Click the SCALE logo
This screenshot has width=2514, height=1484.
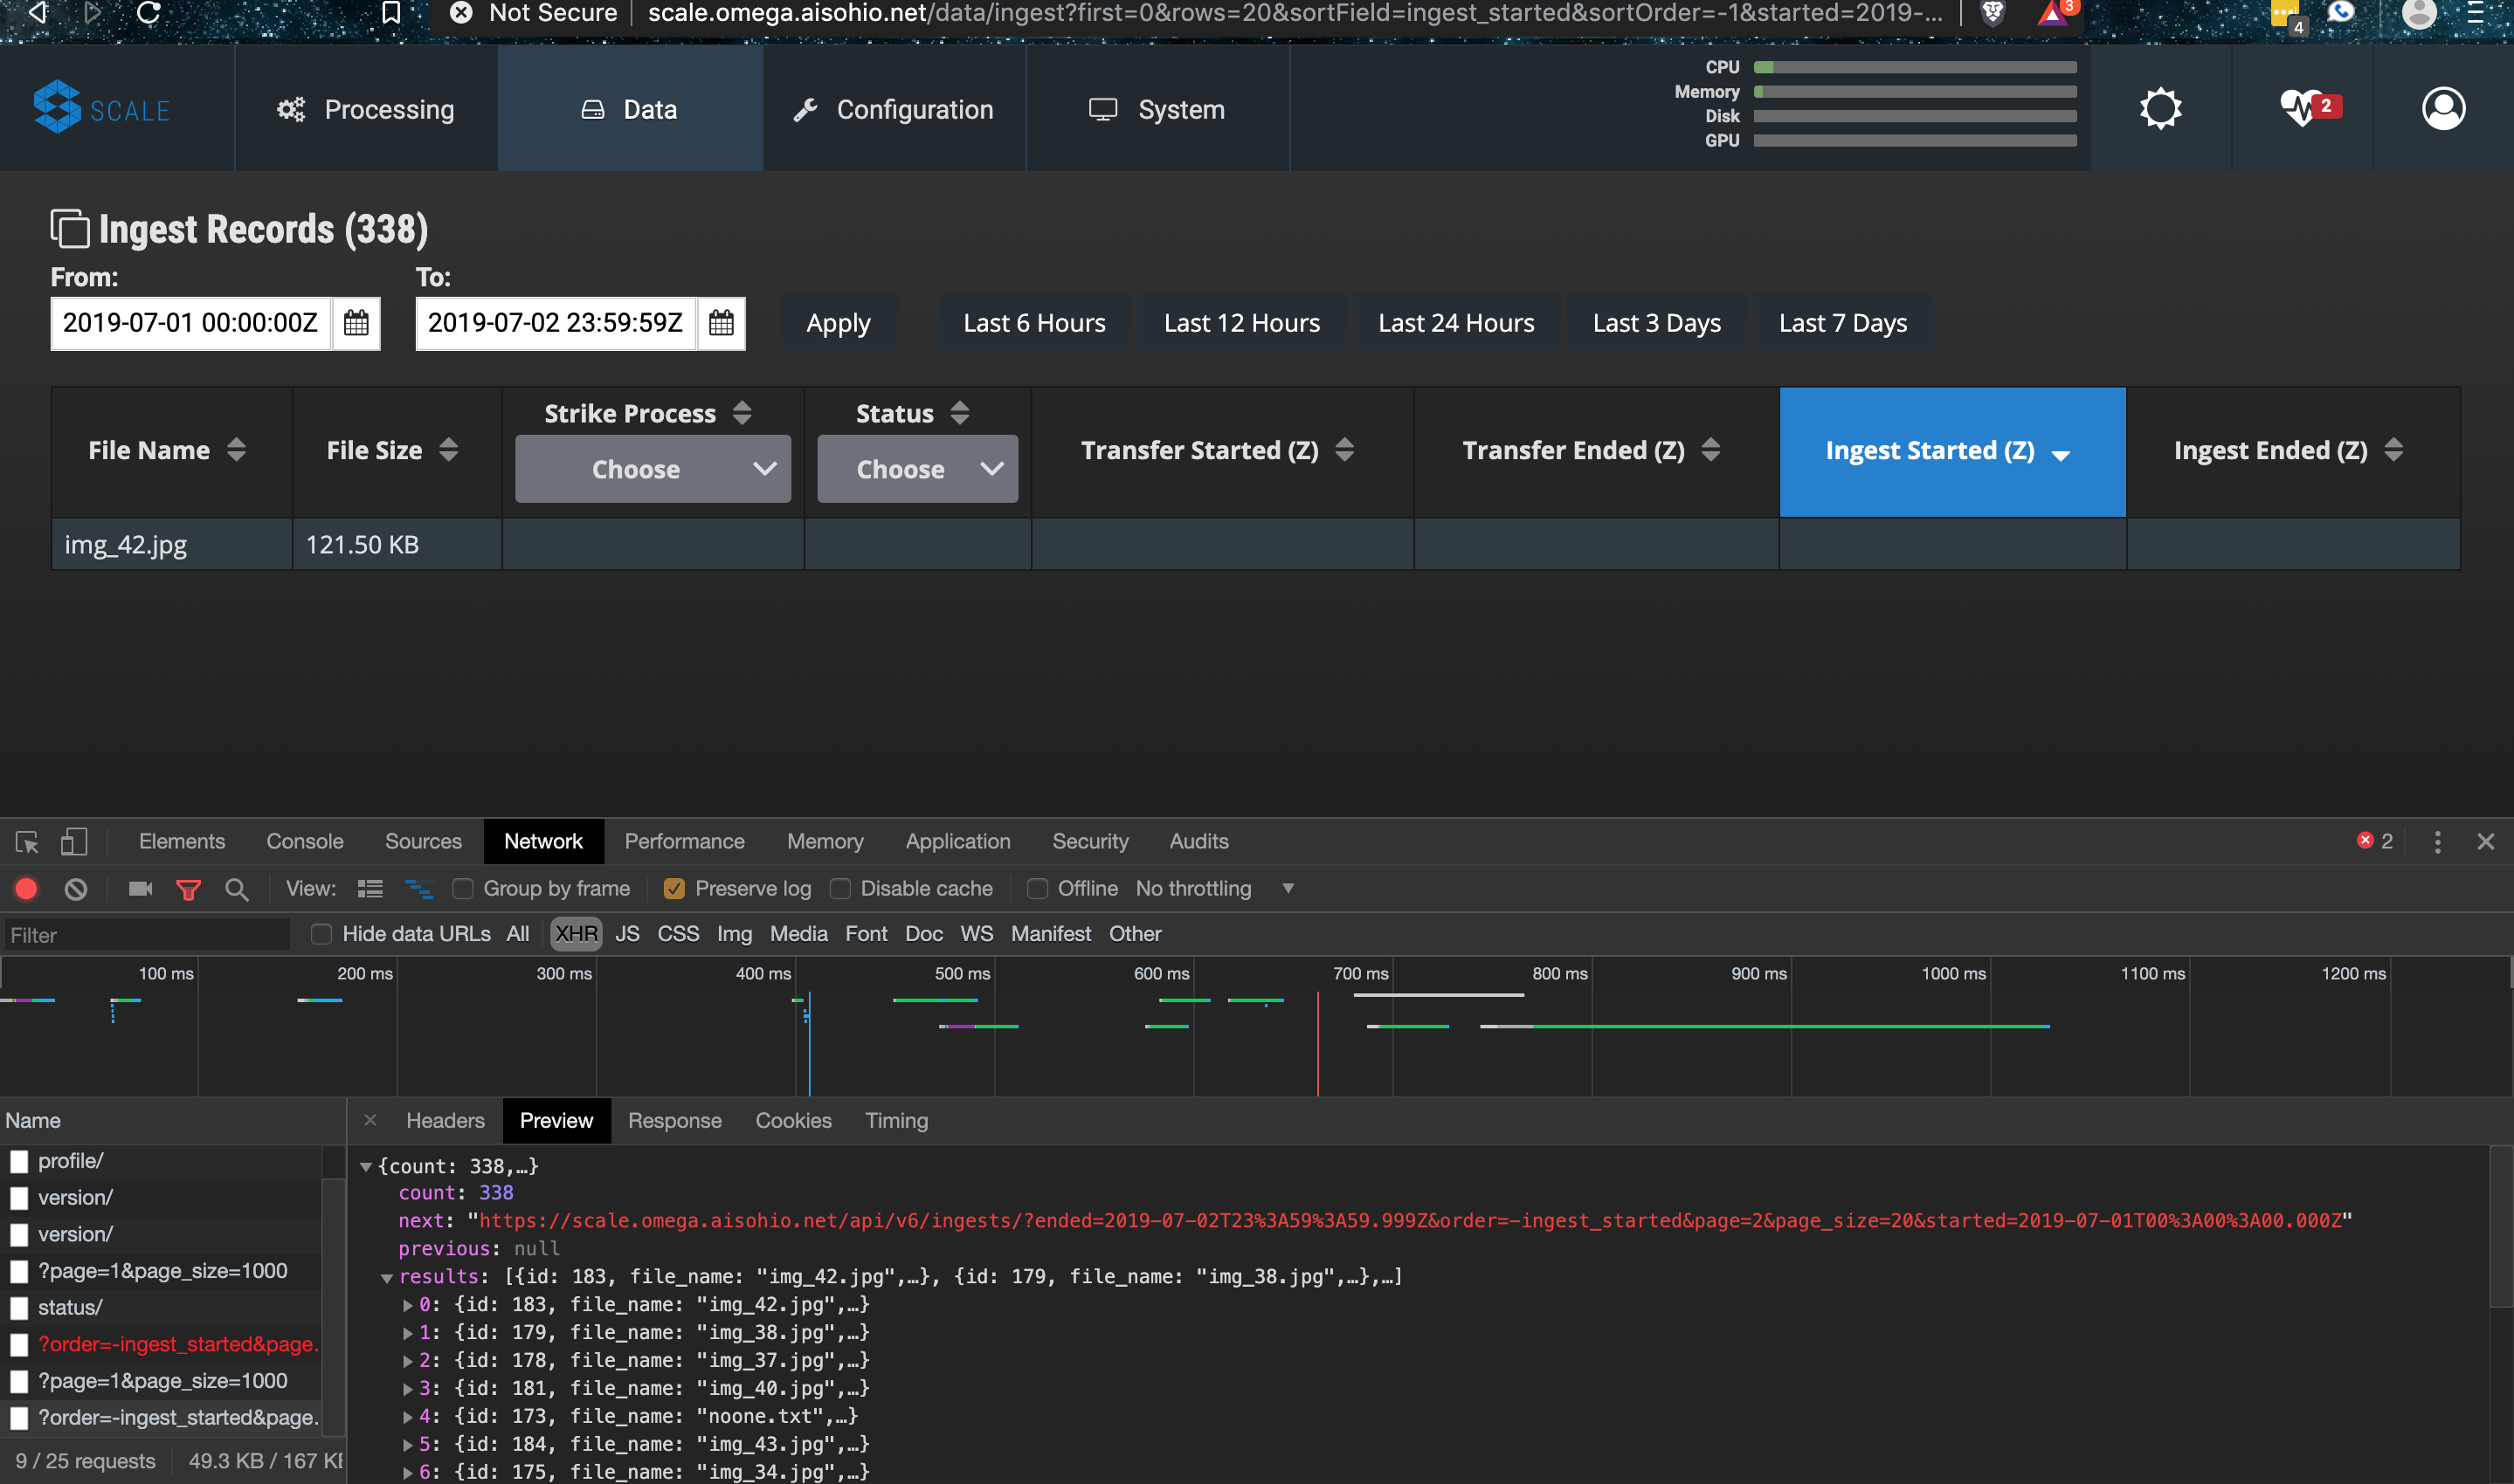pos(100,108)
